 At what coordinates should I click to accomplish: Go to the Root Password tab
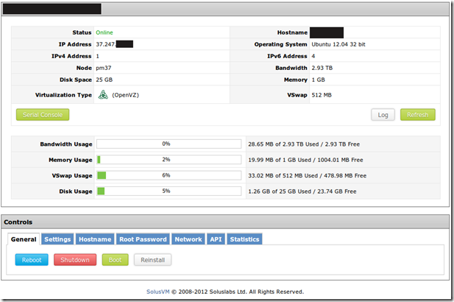143,239
